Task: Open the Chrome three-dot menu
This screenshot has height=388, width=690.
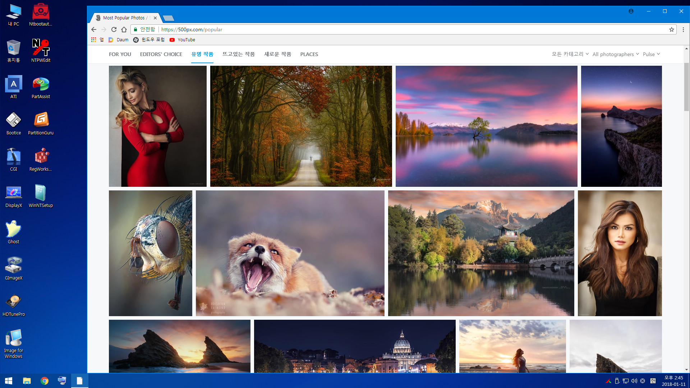Action: [683, 29]
